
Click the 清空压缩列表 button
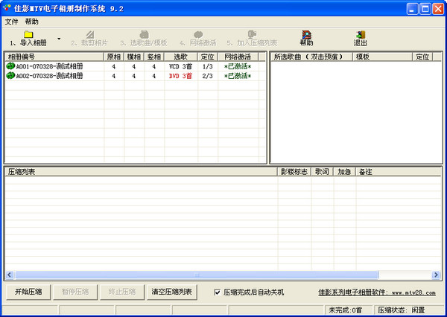coord(171,292)
